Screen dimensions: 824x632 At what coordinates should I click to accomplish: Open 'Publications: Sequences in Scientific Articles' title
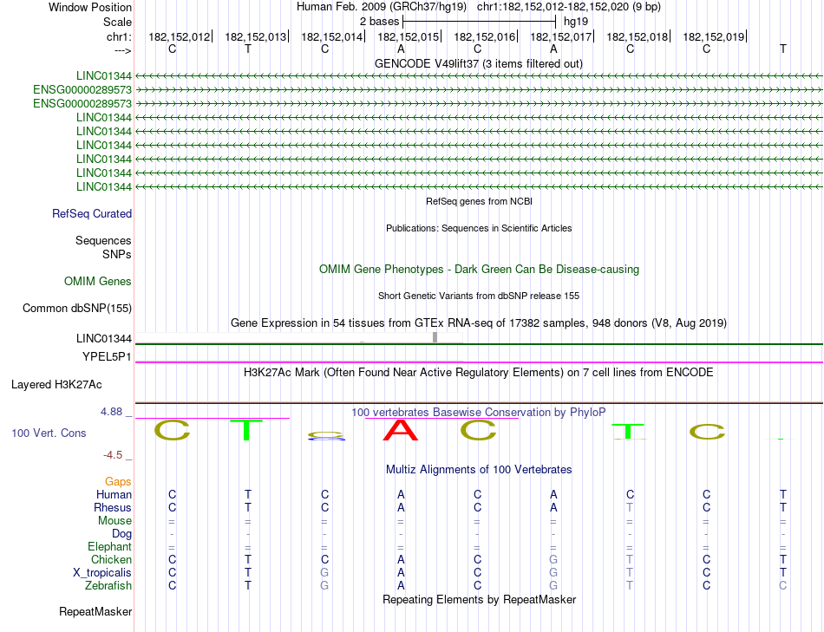(x=479, y=228)
